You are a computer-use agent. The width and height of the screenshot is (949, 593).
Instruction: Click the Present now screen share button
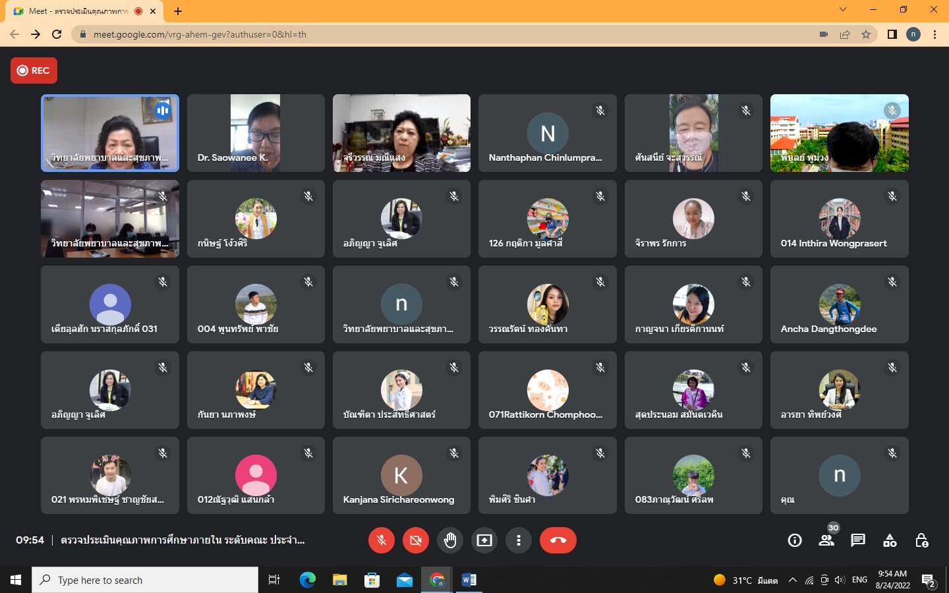(x=484, y=540)
